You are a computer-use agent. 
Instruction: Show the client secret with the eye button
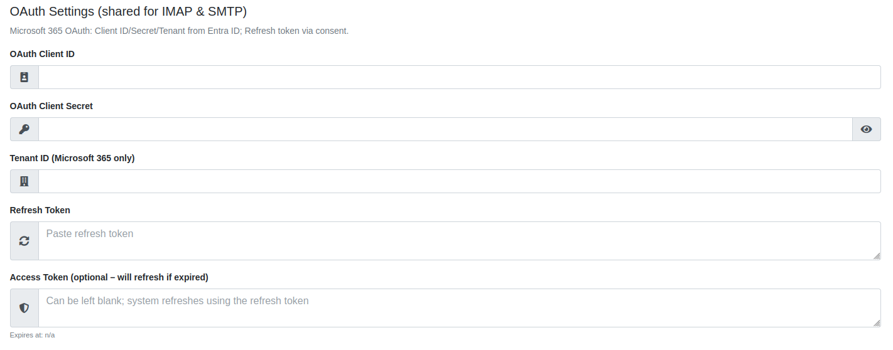866,129
